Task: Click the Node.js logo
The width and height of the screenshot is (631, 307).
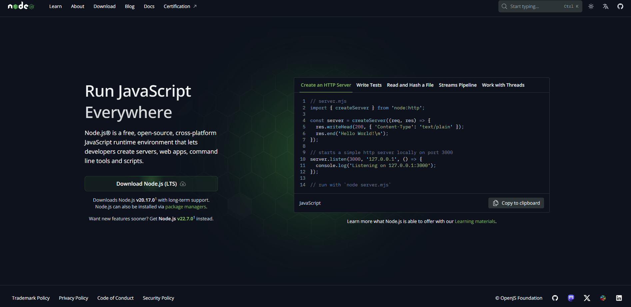Action: tap(21, 6)
